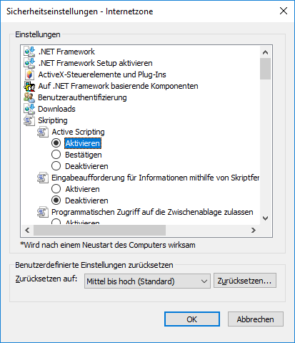Click the vertical scrollbar down arrow
Image resolution: width=295 pixels, height=343 pixels.
pyautogui.click(x=265, y=218)
